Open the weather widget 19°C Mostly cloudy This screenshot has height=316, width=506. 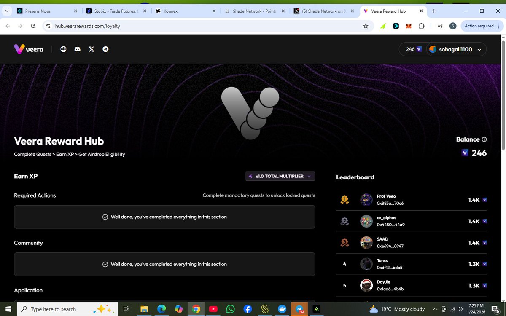click(x=397, y=309)
